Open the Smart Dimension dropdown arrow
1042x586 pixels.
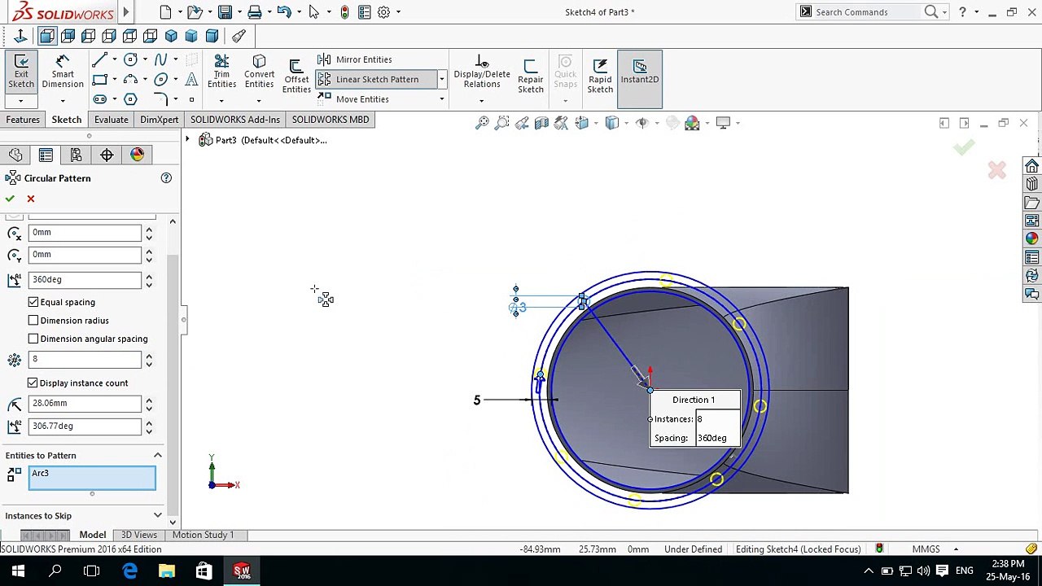click(x=63, y=101)
